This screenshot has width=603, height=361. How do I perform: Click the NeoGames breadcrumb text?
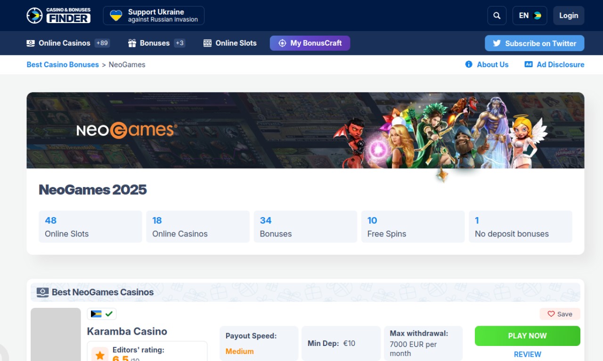[x=127, y=65]
